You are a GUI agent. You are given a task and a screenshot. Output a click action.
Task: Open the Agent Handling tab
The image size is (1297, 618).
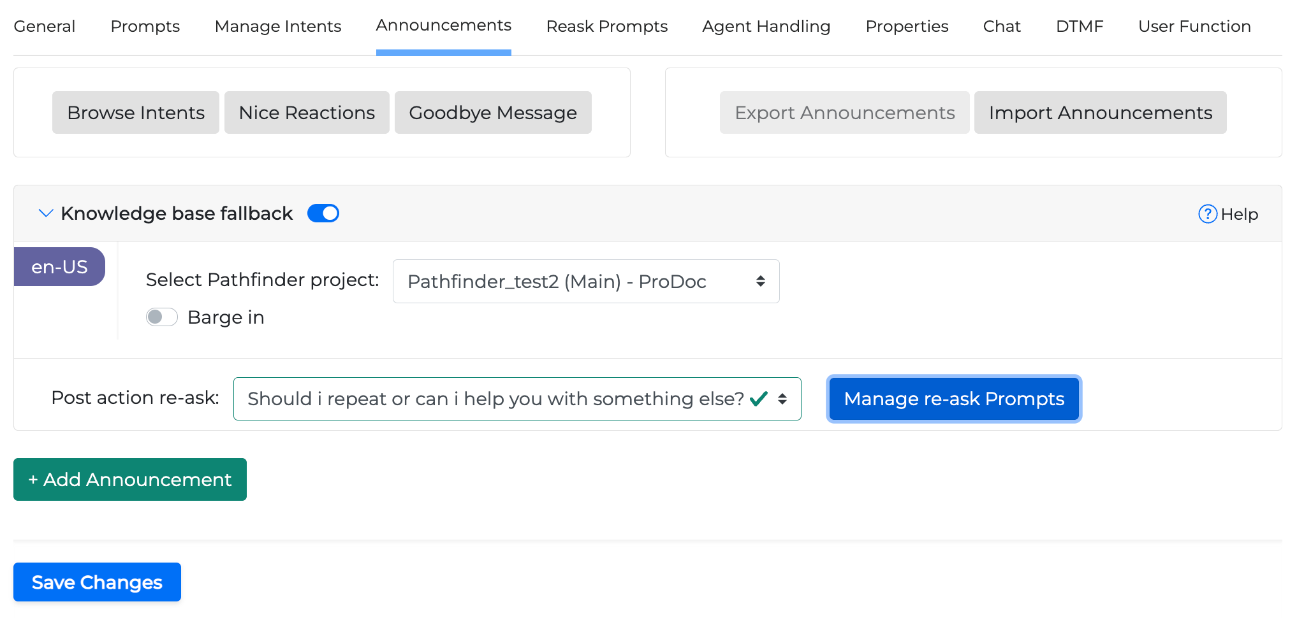tap(766, 26)
